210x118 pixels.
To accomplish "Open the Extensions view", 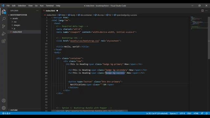I will coord(4,41).
